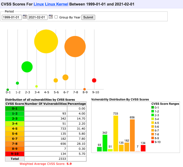
Task: Select the 7-8 CVSS Score table cell
Action: click(15, 144)
